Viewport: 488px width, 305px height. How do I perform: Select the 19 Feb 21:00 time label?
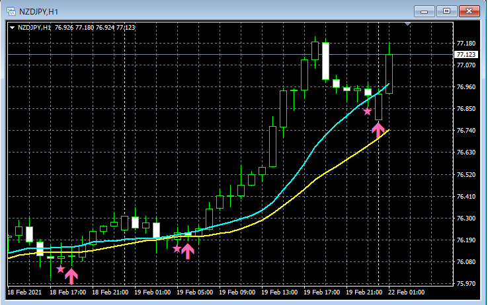coord(364,292)
